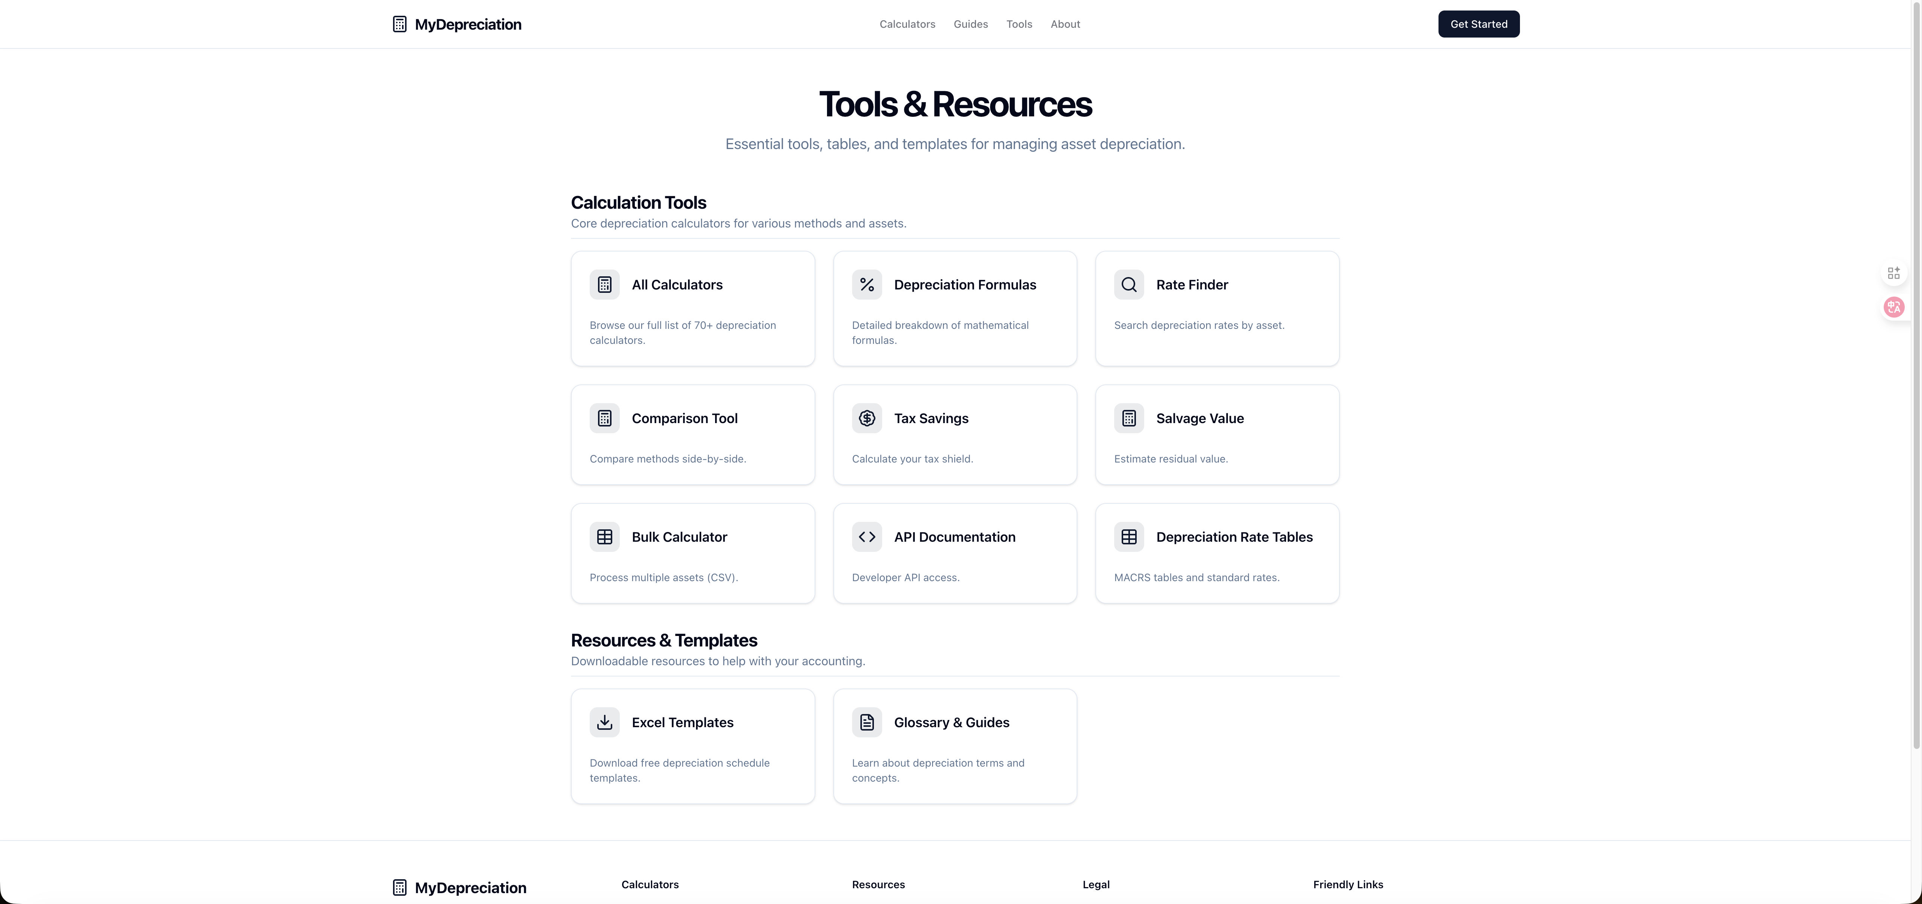This screenshot has width=1922, height=904.
Task: Click the table icon on Bulk Calculator
Action: (604, 537)
